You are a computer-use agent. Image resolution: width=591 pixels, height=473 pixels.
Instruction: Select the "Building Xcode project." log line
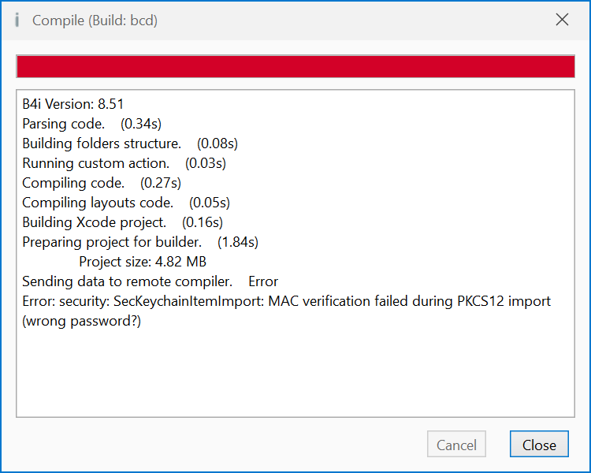click(x=94, y=222)
